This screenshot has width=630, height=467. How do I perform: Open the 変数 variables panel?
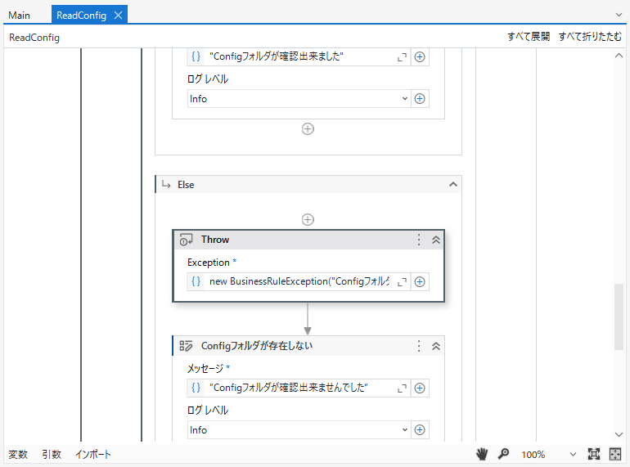coord(18,455)
